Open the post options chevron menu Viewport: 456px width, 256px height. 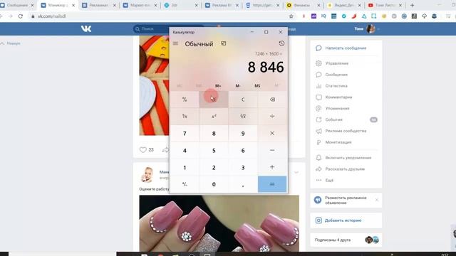(296, 172)
